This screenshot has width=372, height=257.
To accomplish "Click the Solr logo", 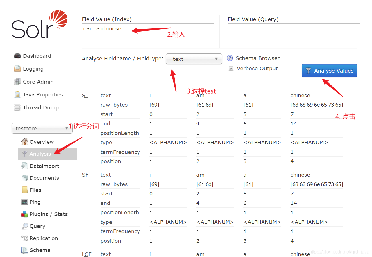I will [x=40, y=24].
